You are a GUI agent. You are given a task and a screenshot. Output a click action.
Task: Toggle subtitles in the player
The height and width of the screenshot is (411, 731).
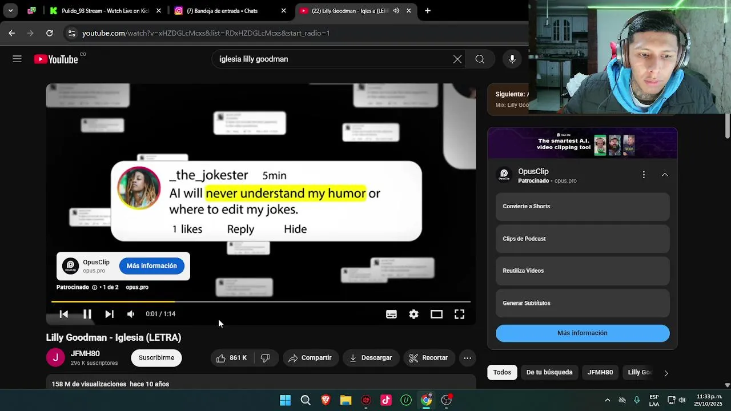tap(391, 314)
